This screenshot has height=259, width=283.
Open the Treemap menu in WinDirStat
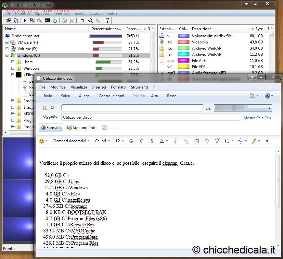tap(61, 13)
